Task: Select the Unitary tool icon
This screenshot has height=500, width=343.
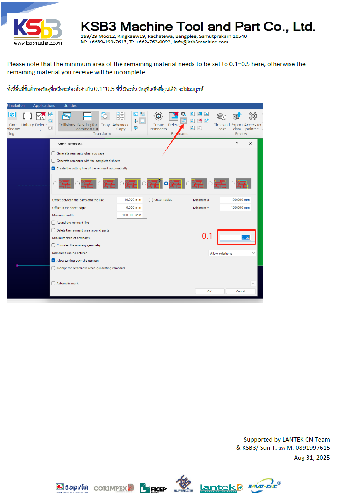Action: [27, 116]
